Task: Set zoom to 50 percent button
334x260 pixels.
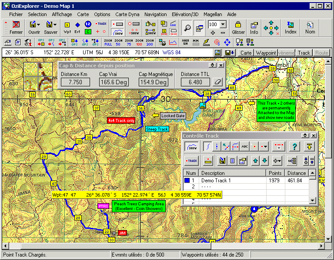Action: (x=118, y=42)
